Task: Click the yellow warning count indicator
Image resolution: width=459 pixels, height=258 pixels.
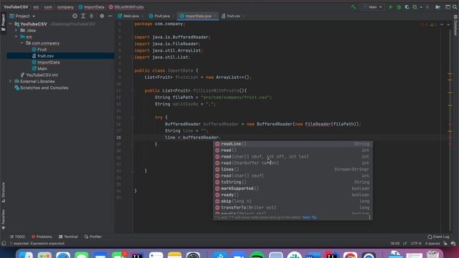Action: (x=433, y=24)
